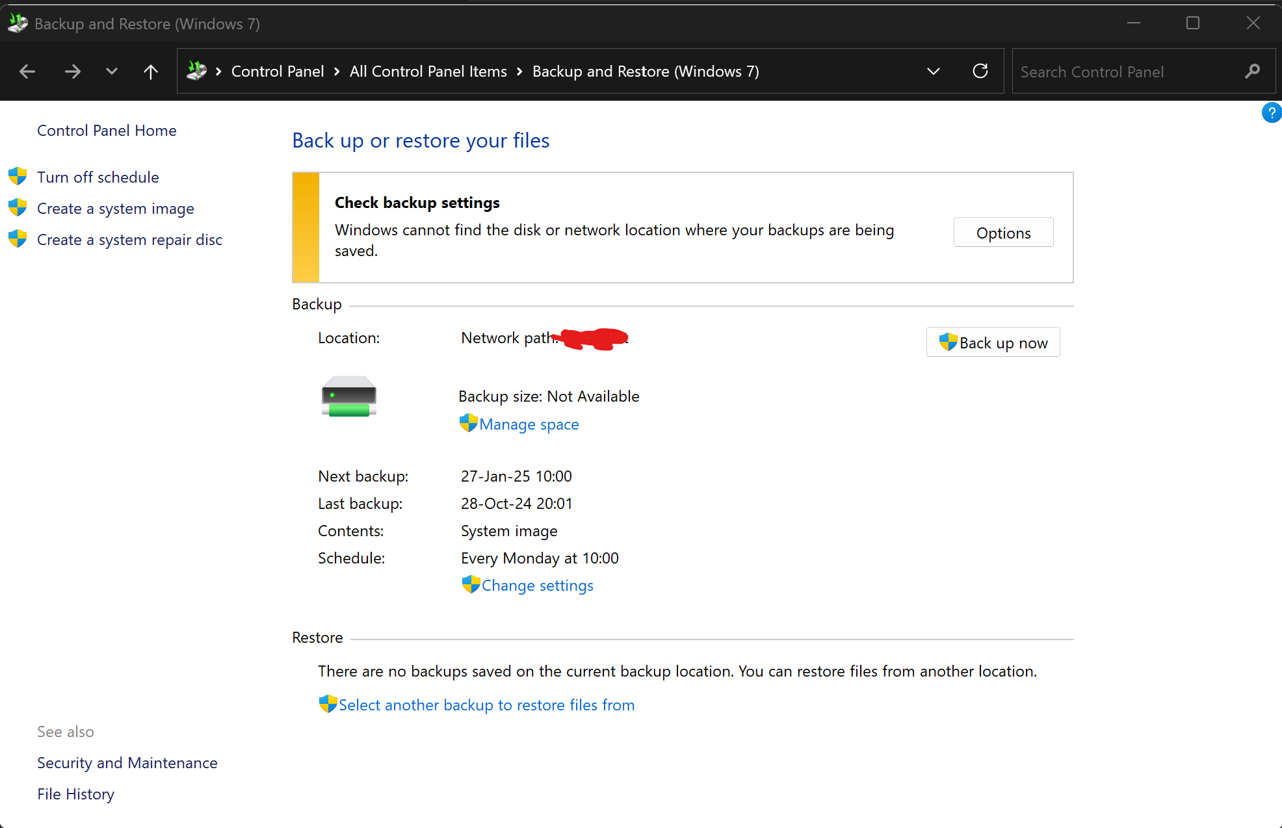Close the Backup and Restore window

(x=1253, y=23)
